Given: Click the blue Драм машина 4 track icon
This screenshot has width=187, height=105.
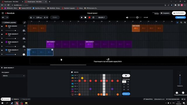Looking at the screenshot, I should tap(6, 50).
